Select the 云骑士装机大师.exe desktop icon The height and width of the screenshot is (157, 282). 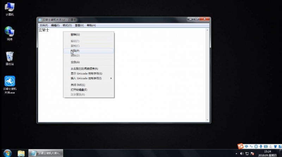pos(10,85)
